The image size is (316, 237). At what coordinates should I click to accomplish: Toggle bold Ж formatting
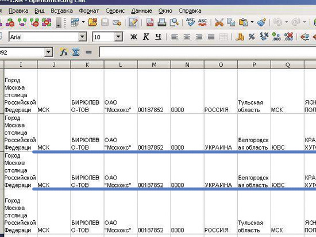[x=134, y=37]
